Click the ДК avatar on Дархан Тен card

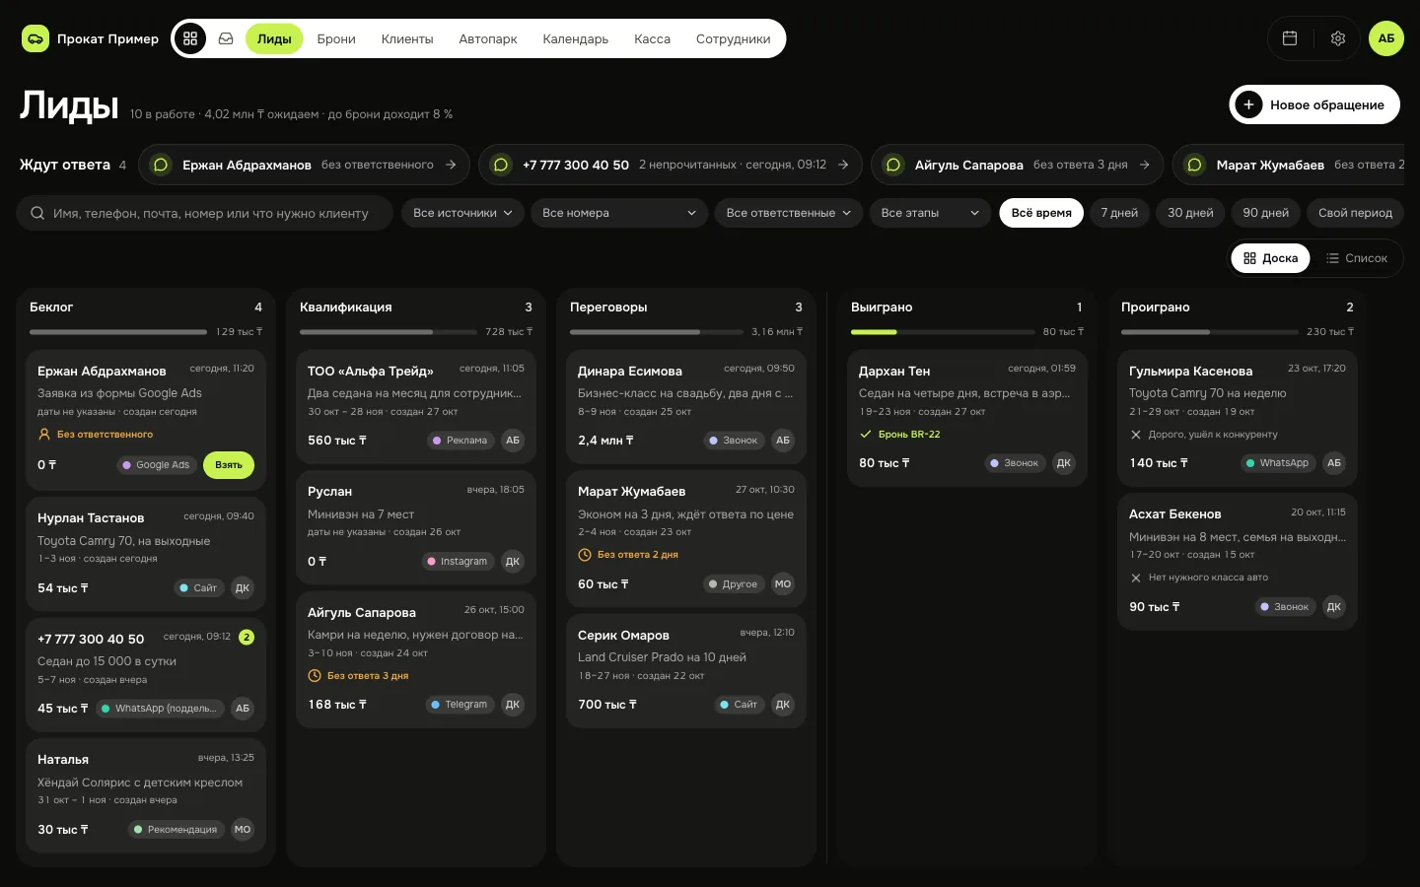(1064, 463)
